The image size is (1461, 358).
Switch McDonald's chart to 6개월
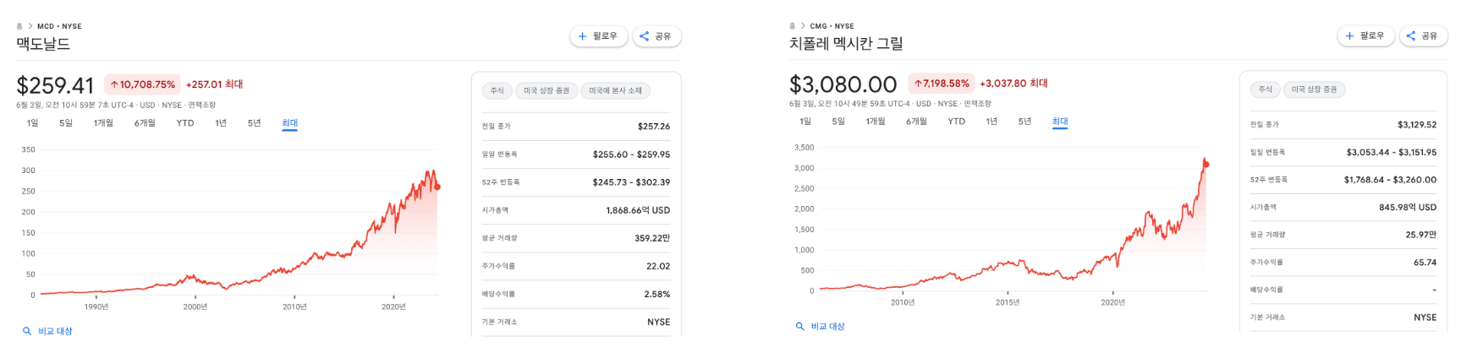point(145,123)
